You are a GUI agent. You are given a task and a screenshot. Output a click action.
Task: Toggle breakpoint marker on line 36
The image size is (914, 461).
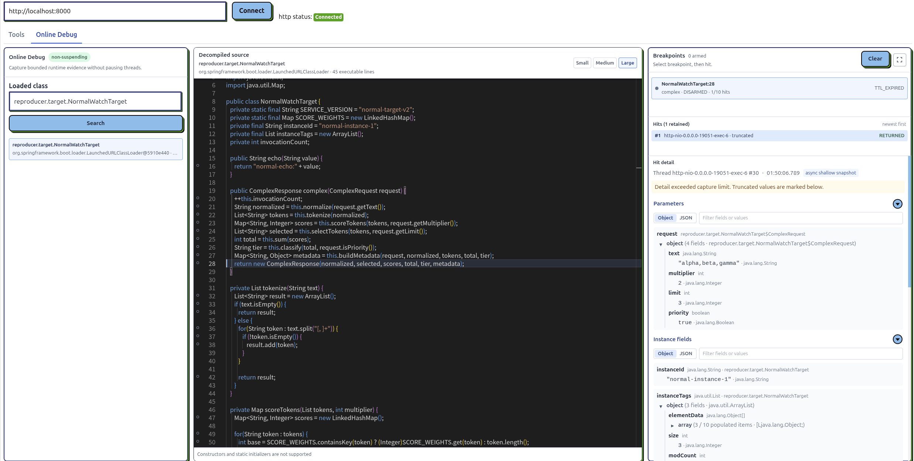(x=198, y=328)
